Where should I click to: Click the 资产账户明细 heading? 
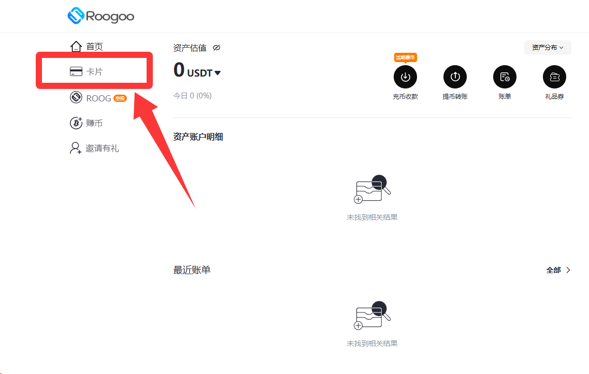tap(198, 137)
